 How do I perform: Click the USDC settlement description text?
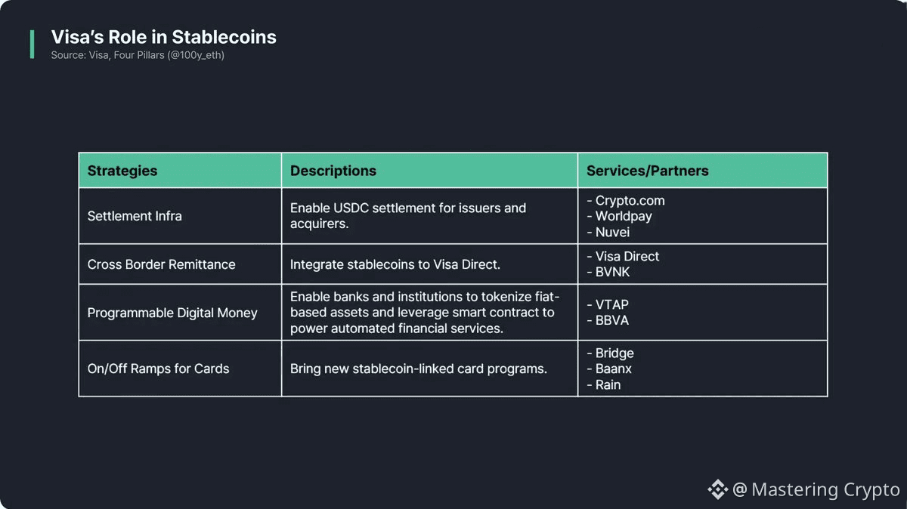407,216
